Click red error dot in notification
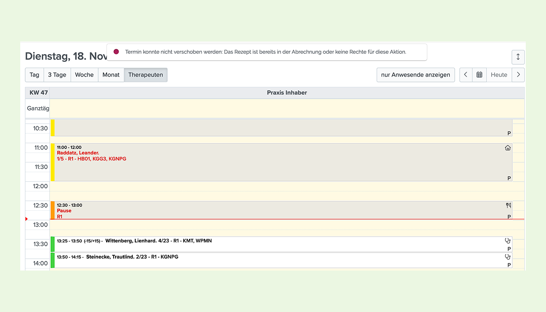 coord(117,51)
